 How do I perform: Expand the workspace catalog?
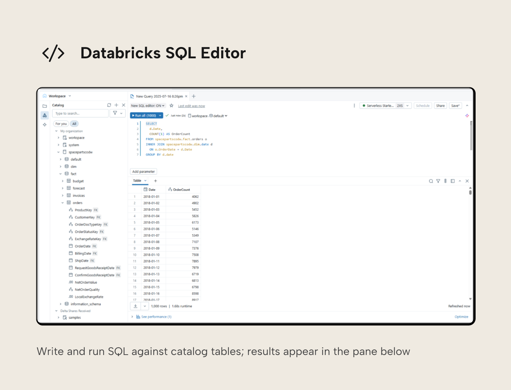(x=58, y=138)
